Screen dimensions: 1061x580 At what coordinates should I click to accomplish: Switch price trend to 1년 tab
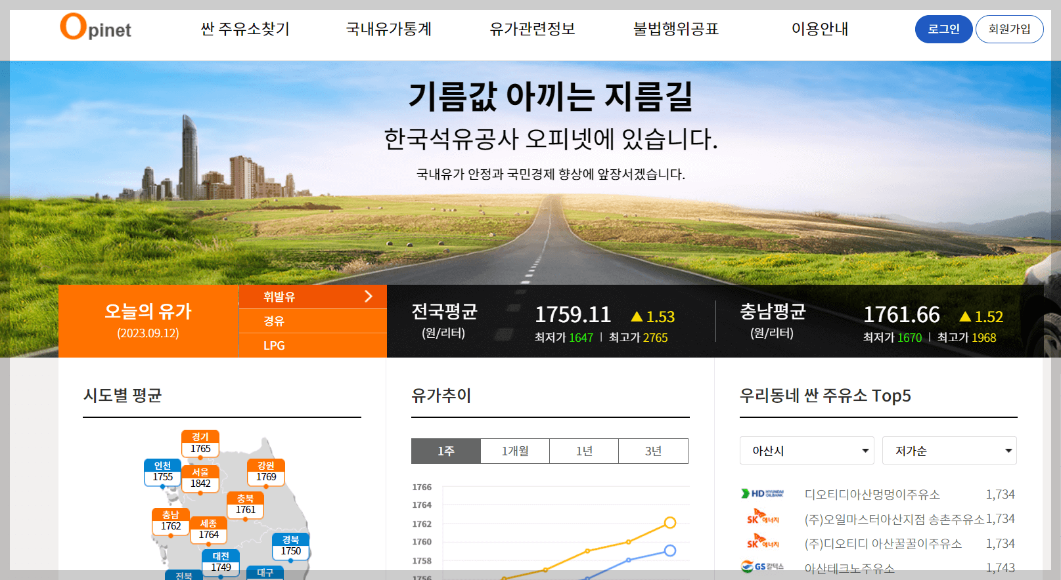point(584,451)
